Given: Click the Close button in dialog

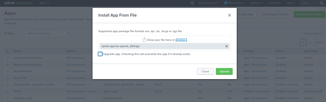Looking at the screenshot, I should (x=205, y=71).
